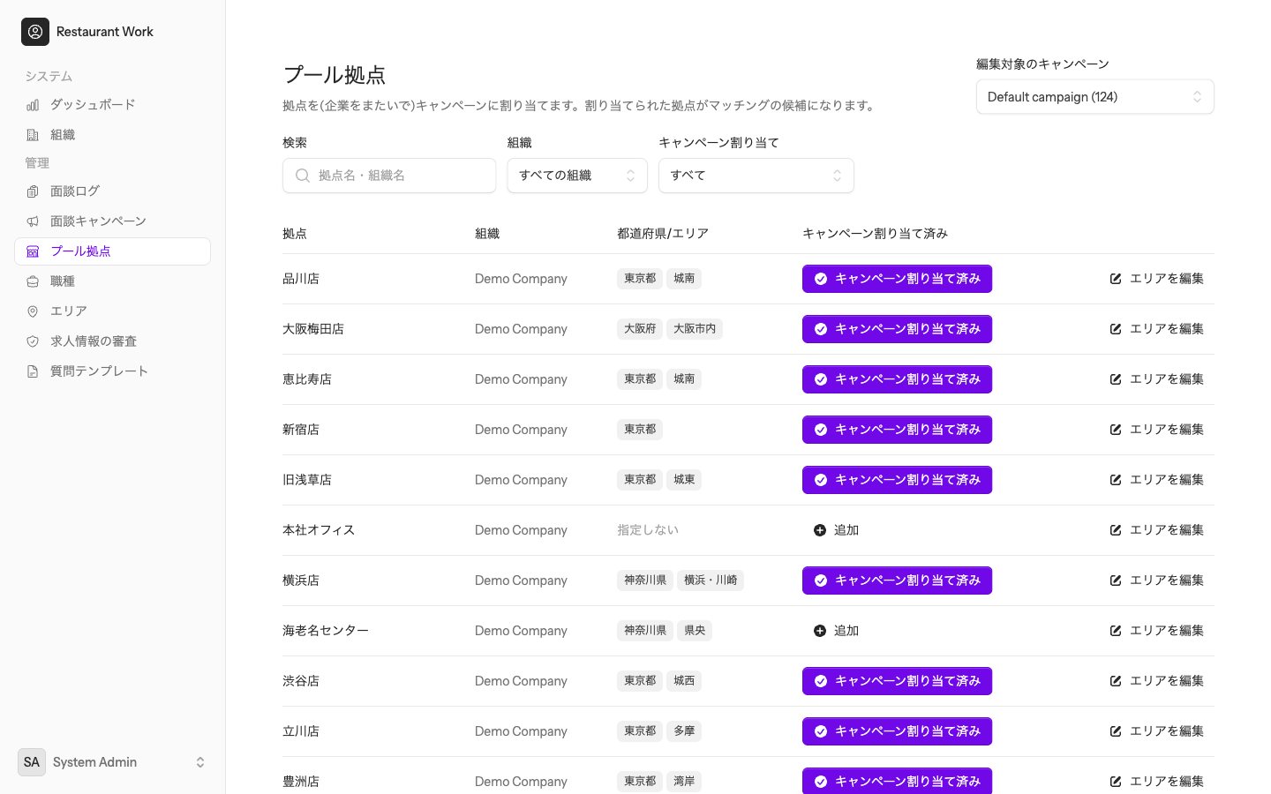This screenshot has width=1271, height=794.
Task: Click the Restaurant Work title text
Action: (x=105, y=32)
